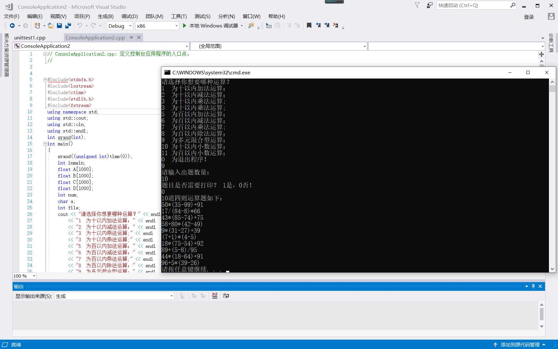The image size is (558, 349).
Task: Open the 解决方案资源管理器 side tab
Action: [x=6, y=55]
